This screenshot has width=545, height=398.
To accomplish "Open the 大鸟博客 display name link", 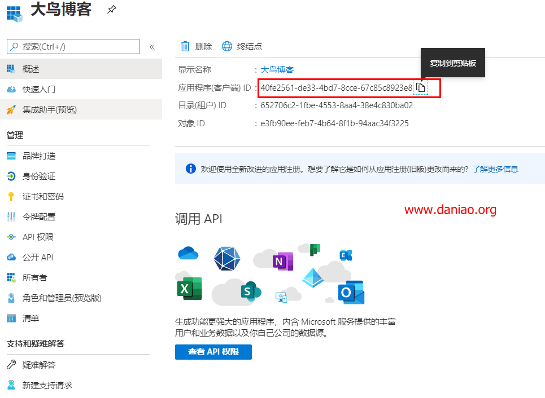I will click(x=277, y=70).
